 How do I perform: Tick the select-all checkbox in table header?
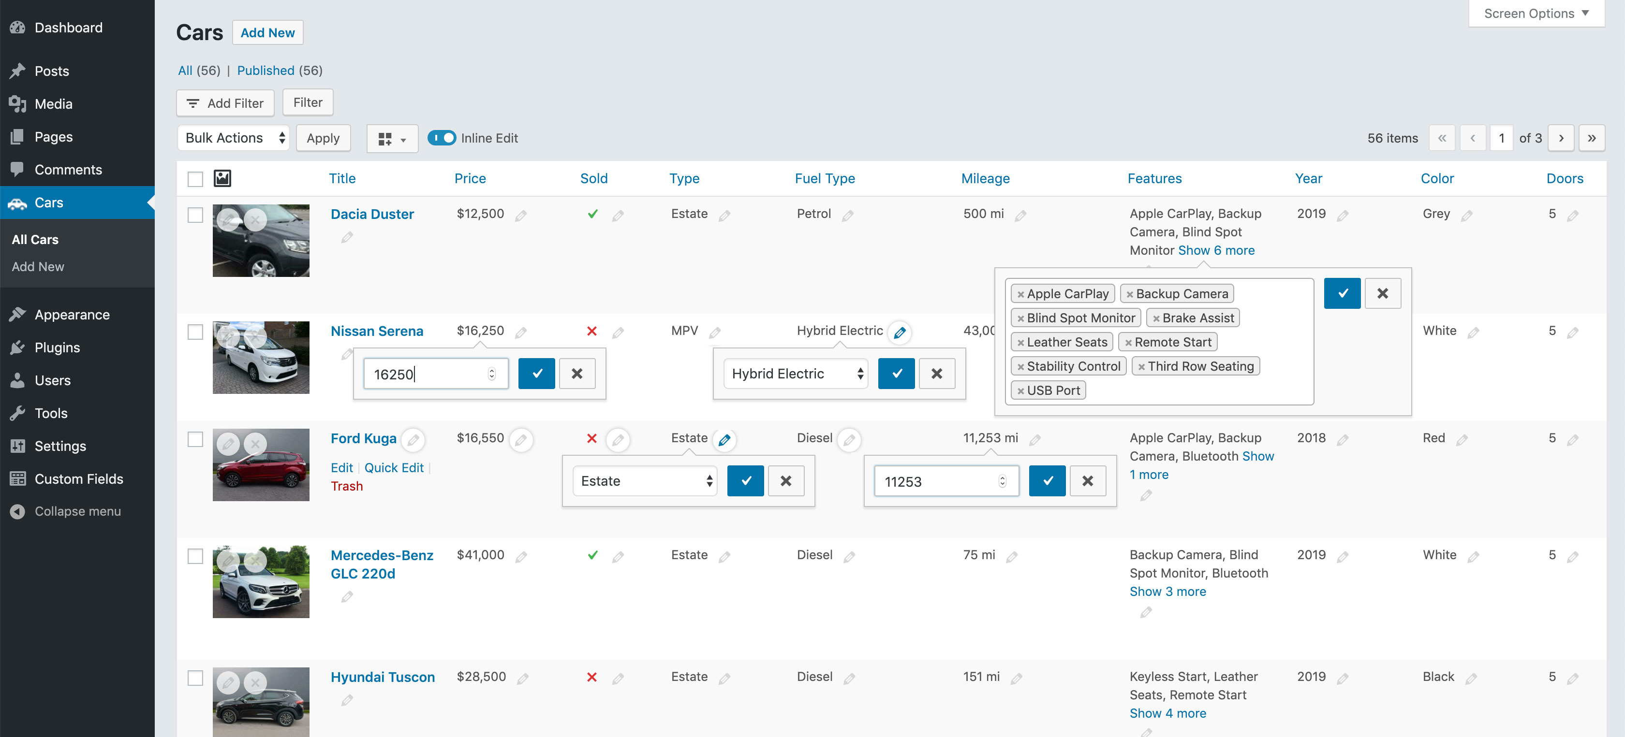tap(195, 179)
